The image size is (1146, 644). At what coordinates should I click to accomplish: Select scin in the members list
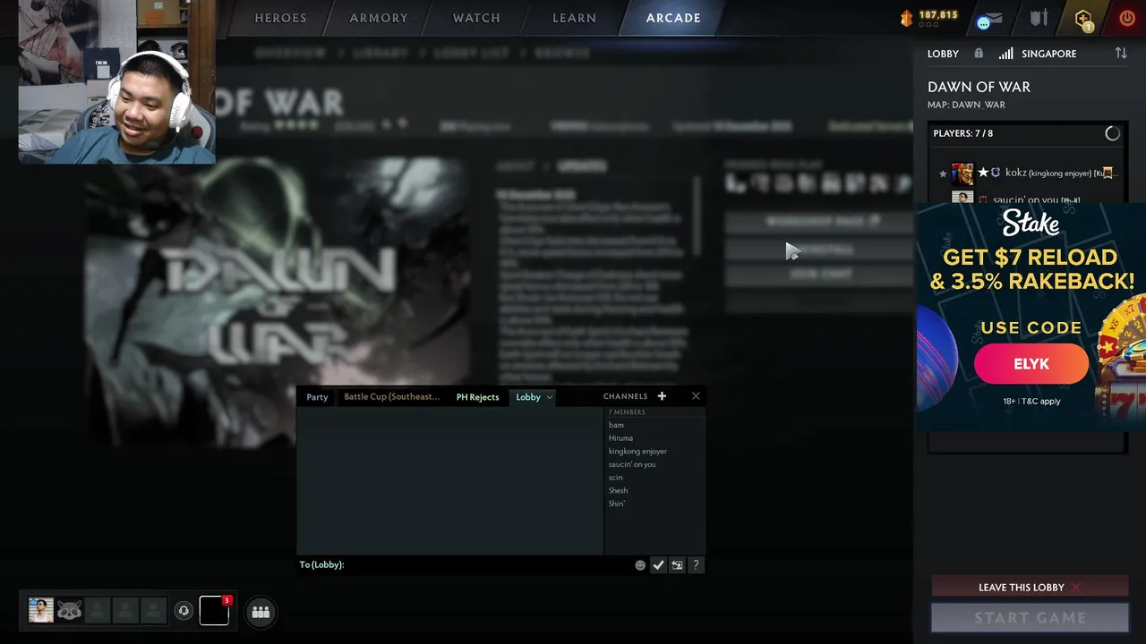[x=615, y=478]
